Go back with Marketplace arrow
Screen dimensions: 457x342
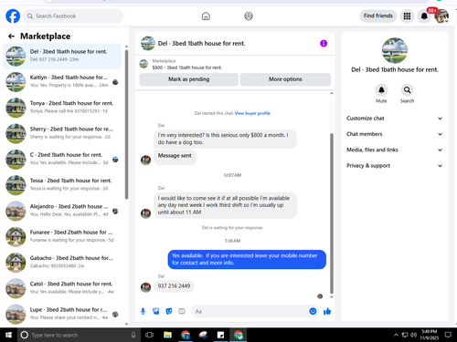(x=12, y=36)
